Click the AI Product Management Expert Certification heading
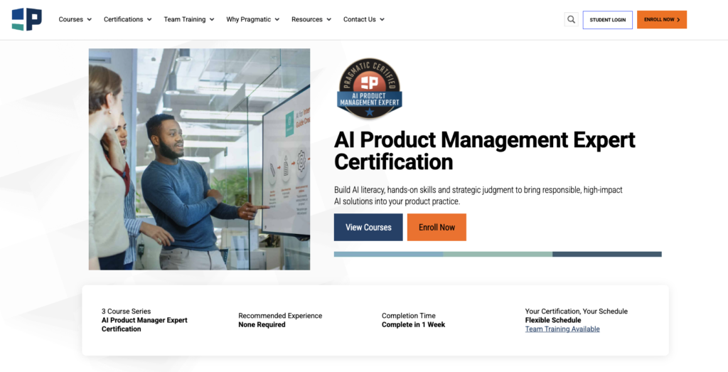 pos(484,151)
